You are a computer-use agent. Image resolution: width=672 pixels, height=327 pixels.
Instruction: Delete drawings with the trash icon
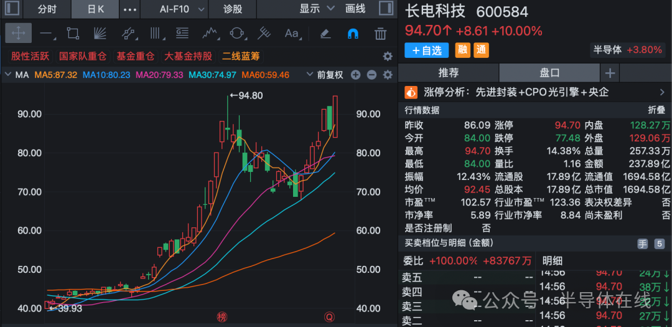click(x=380, y=33)
